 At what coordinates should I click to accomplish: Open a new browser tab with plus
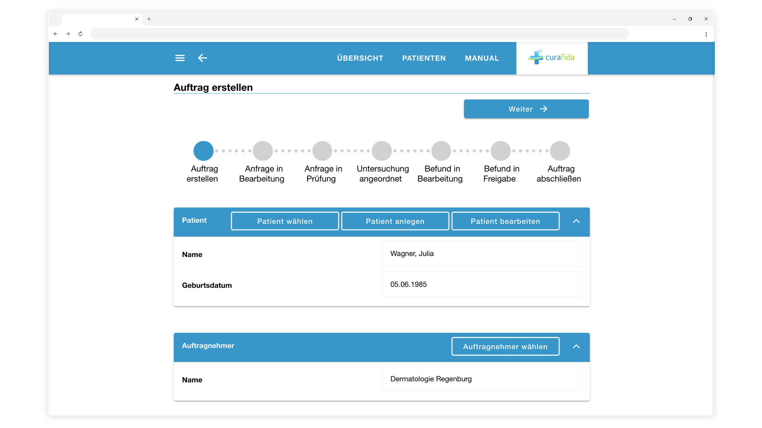click(149, 19)
